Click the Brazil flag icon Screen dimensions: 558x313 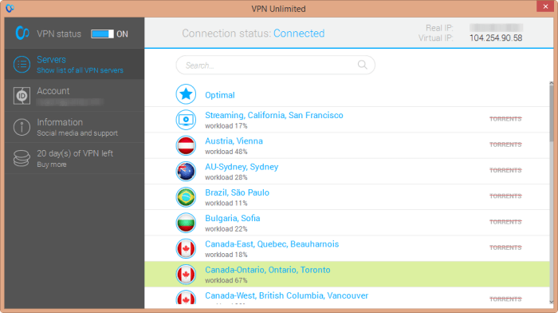click(186, 197)
